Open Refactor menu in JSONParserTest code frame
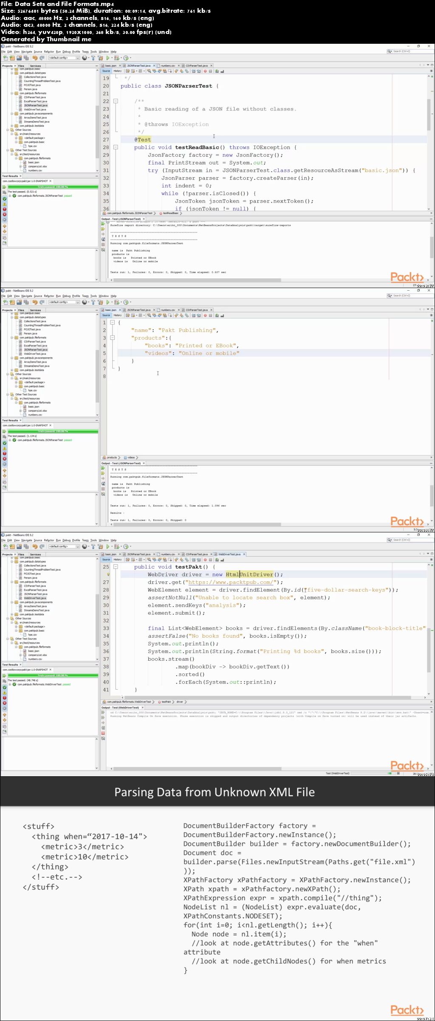 49,51
